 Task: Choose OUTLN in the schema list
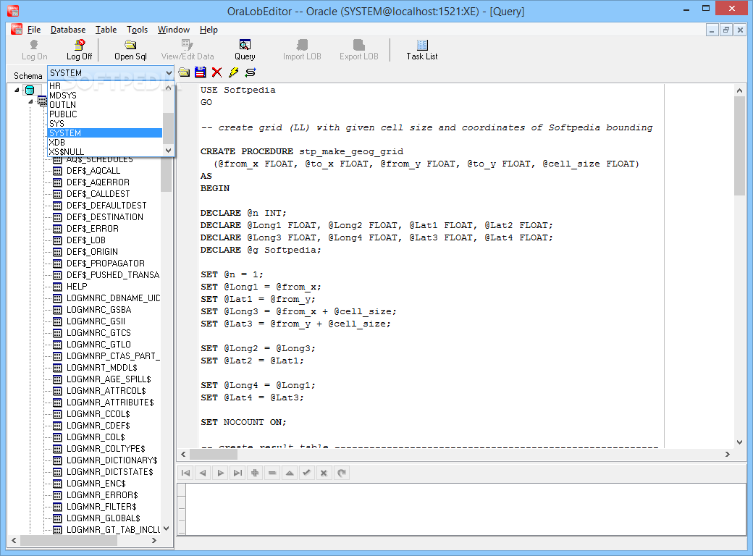[105, 105]
